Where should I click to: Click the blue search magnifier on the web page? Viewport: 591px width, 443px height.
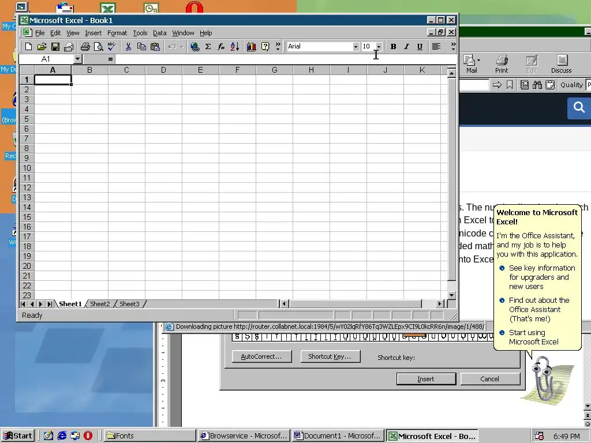579,108
